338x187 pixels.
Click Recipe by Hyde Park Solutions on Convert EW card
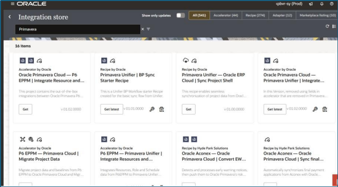click(x=205, y=148)
